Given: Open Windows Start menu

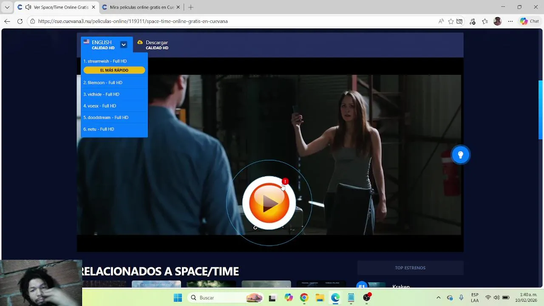Looking at the screenshot, I should pyautogui.click(x=178, y=297).
